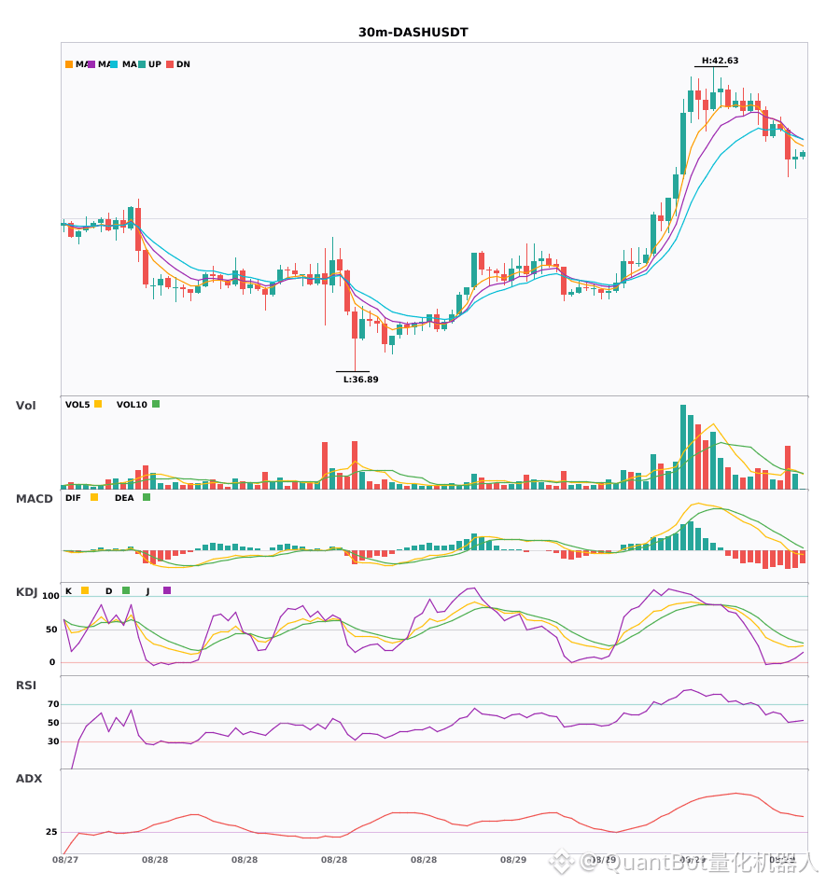This screenshot has width=826, height=886.
Task: Click the DEA legend text
Action: point(124,498)
